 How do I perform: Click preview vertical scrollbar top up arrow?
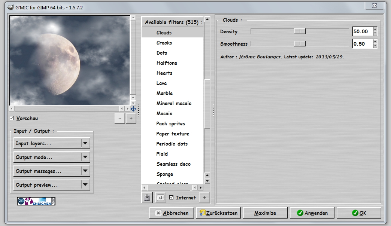(133, 18)
